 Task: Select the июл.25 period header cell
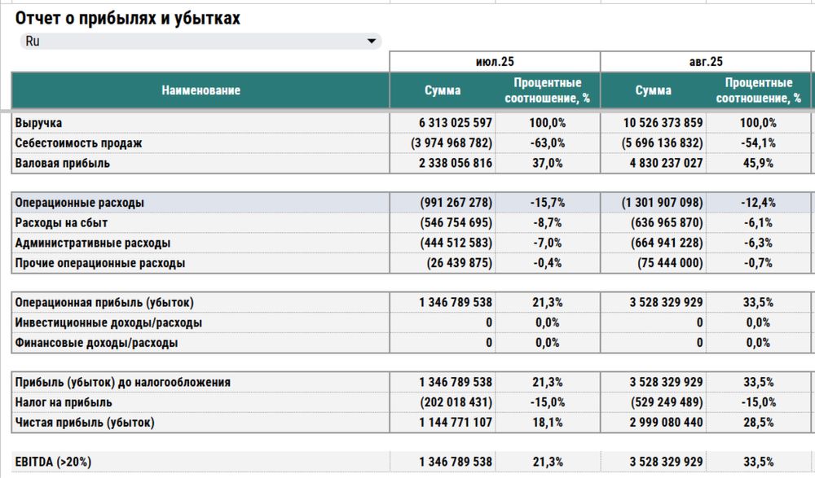pyautogui.click(x=495, y=61)
